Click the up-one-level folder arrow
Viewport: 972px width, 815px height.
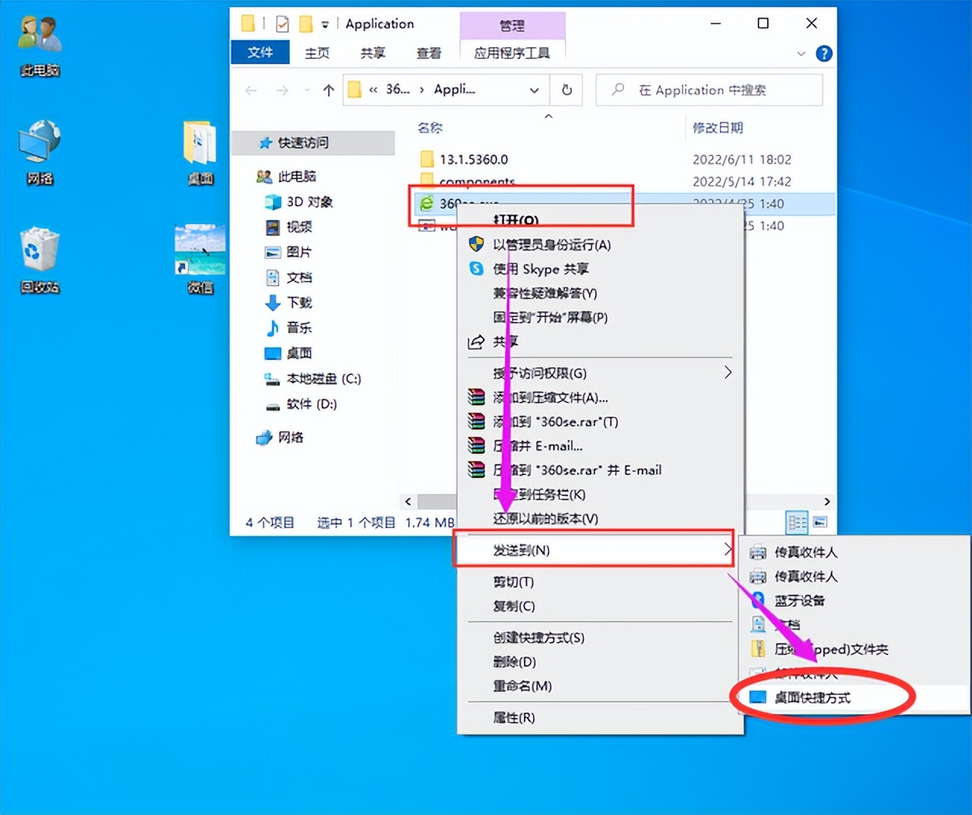coord(328,90)
